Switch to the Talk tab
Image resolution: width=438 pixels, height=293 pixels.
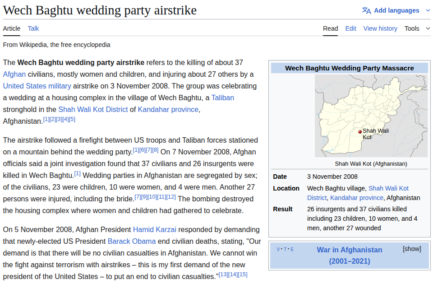33,28
